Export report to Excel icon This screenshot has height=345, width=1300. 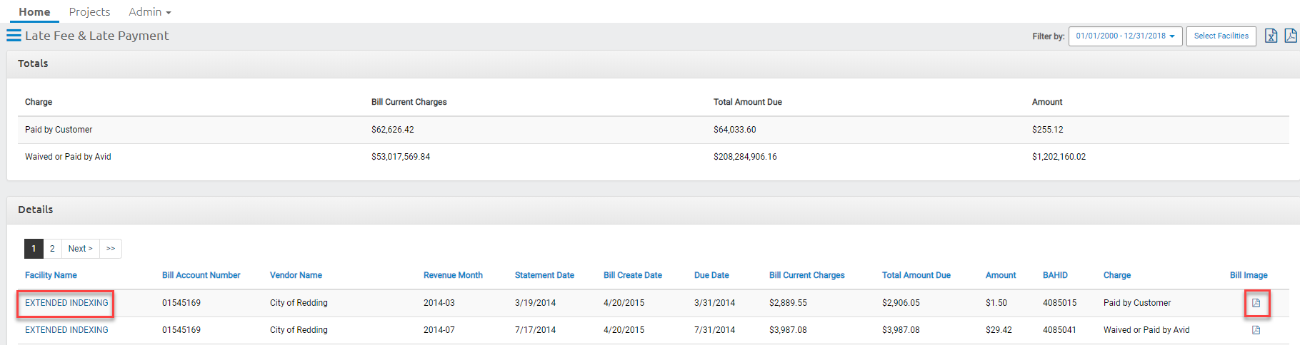[1271, 36]
